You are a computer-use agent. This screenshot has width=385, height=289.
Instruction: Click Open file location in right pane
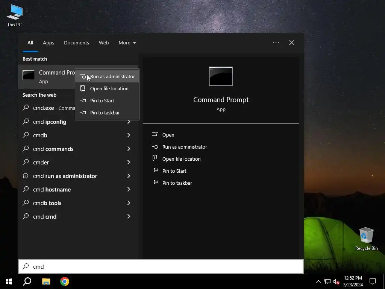(x=182, y=159)
